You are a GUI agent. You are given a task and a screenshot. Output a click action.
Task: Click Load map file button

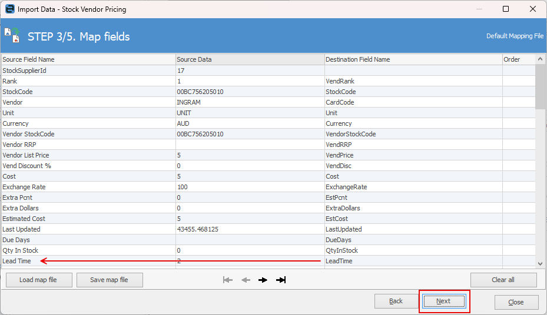[38, 280]
